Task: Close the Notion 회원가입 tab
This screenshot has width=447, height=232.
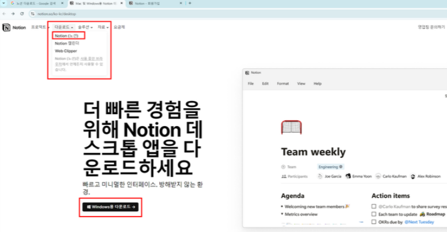Action: [181, 3]
